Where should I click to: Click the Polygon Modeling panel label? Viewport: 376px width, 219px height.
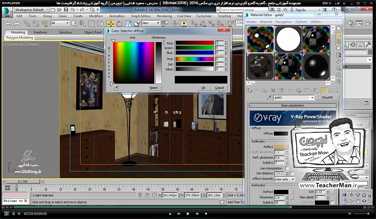pyautogui.click(x=19, y=38)
